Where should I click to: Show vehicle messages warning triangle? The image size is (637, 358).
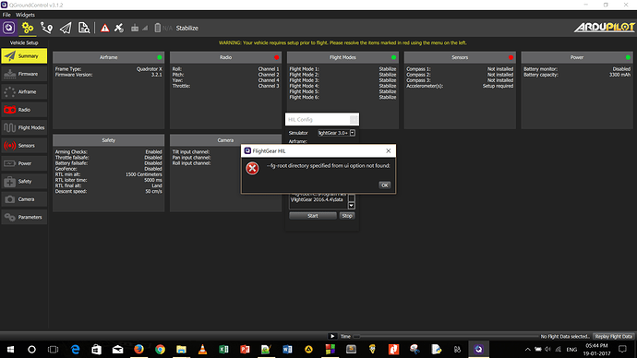tap(105, 28)
